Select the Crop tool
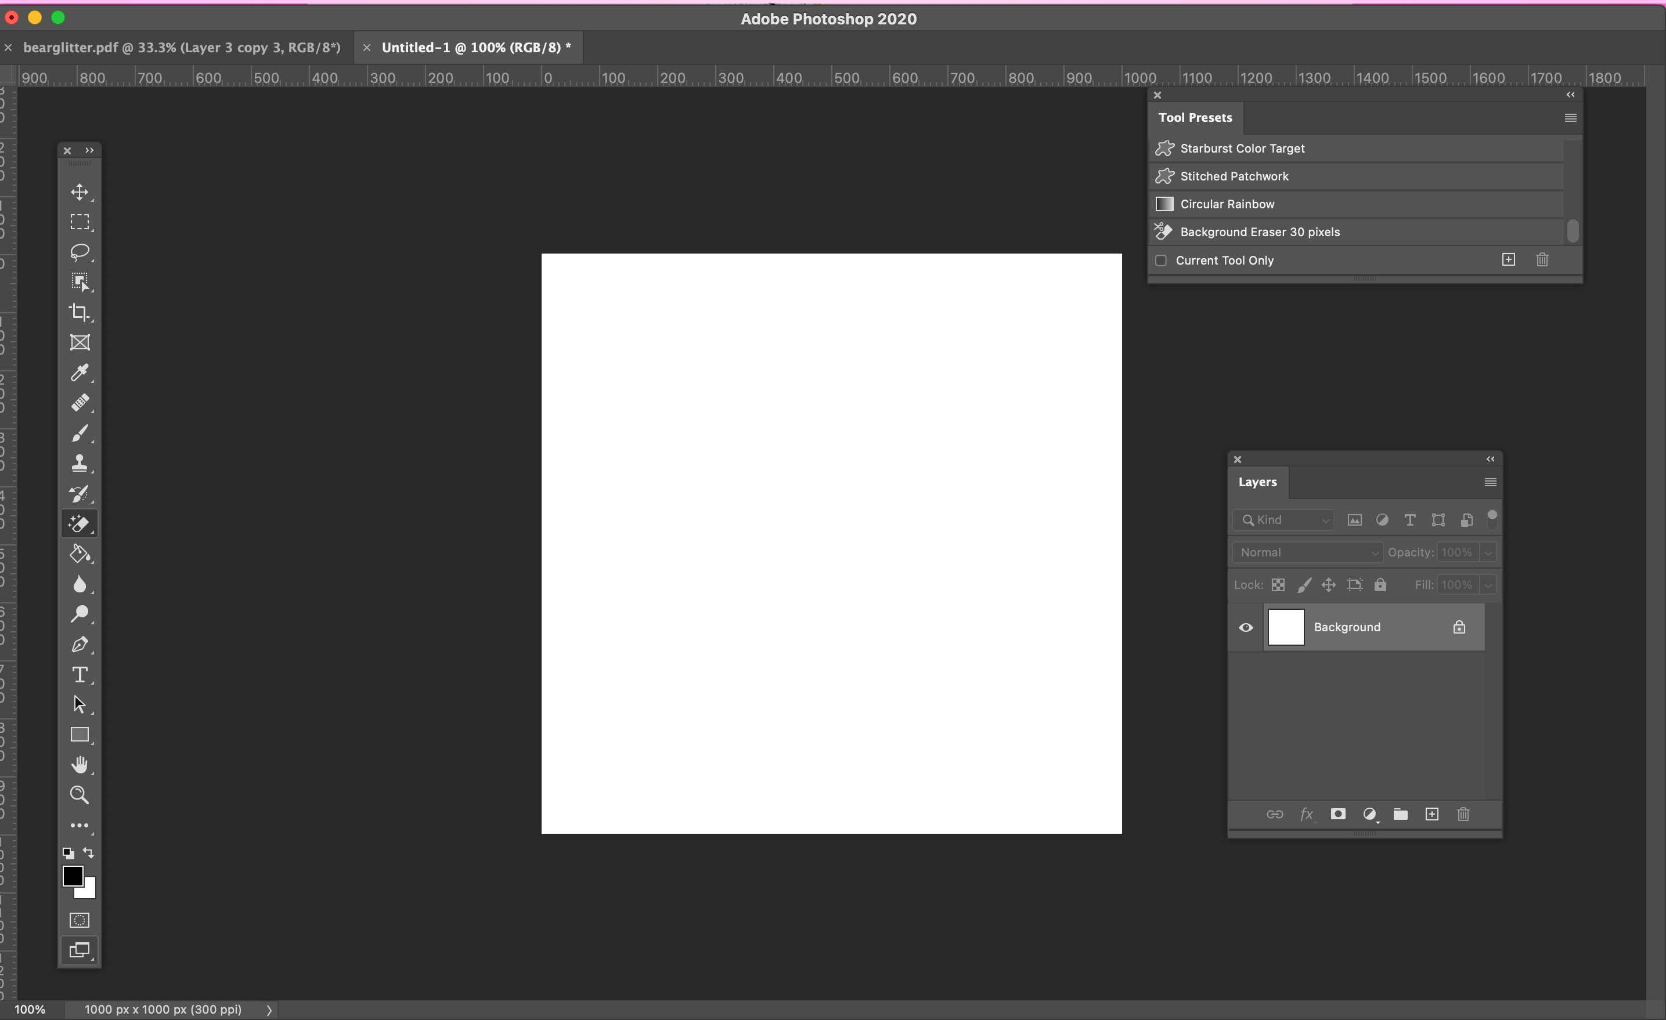1666x1020 pixels. 80,312
